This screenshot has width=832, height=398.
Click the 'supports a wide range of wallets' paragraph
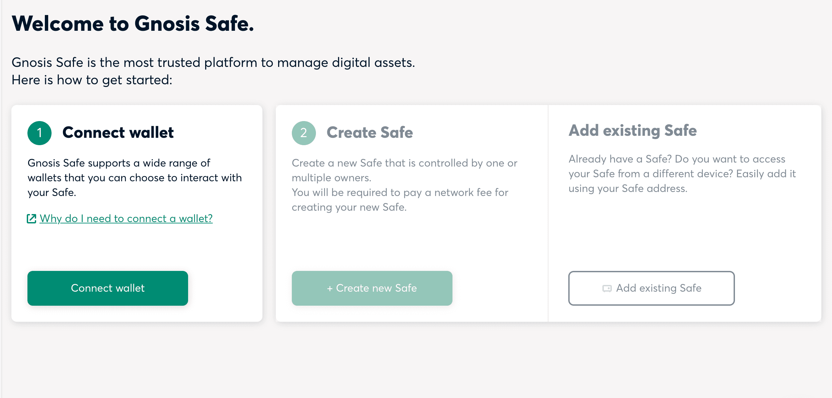coord(135,178)
